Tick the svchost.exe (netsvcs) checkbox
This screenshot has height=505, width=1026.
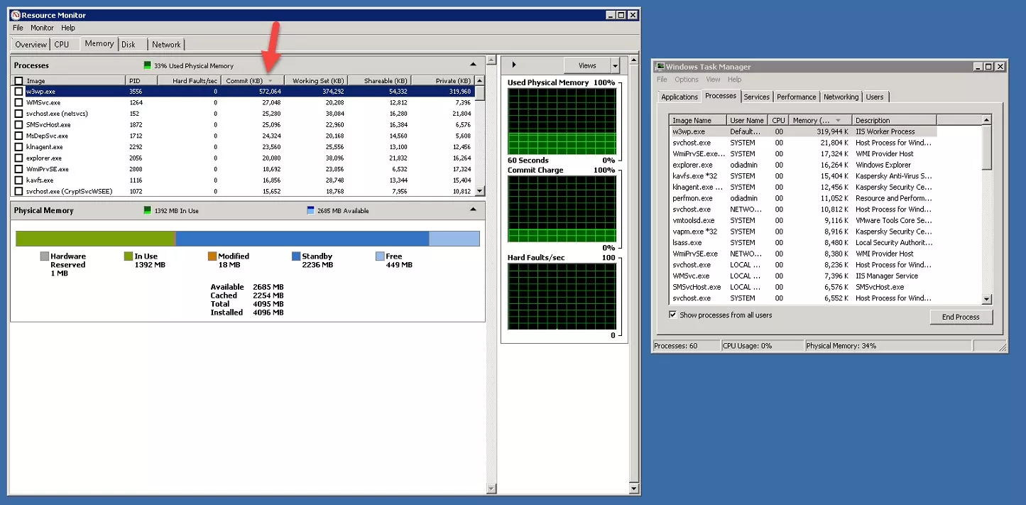(19, 114)
